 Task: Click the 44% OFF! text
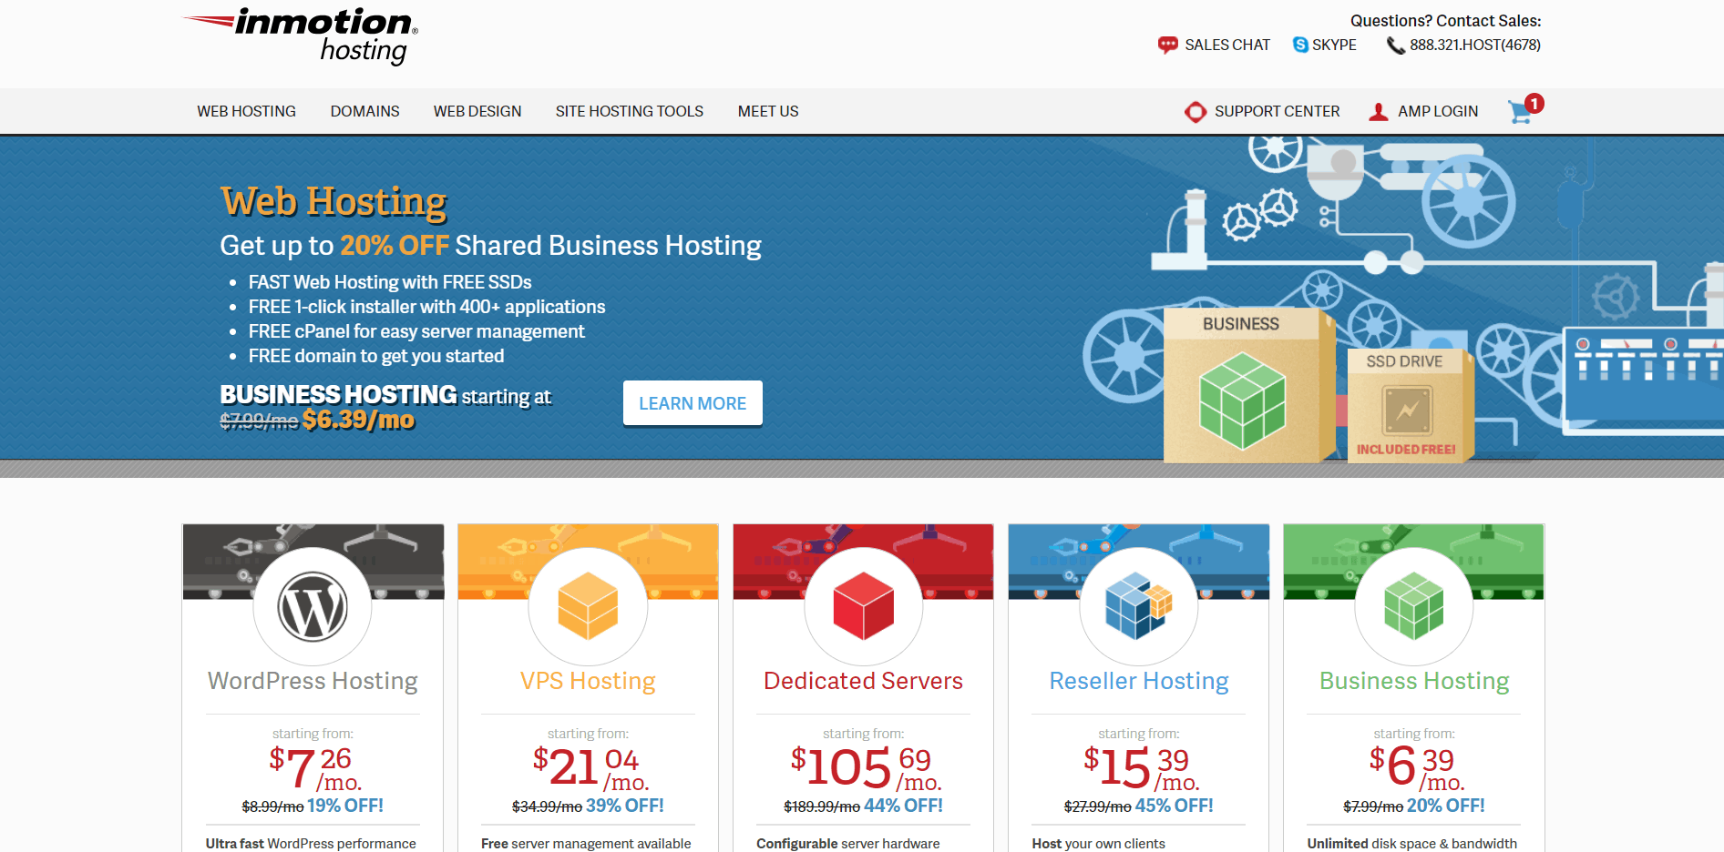pos(903,806)
